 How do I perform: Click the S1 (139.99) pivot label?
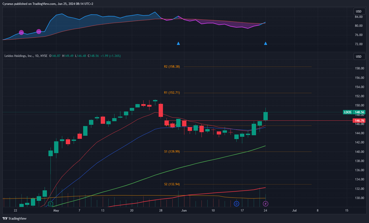pyautogui.click(x=172, y=152)
